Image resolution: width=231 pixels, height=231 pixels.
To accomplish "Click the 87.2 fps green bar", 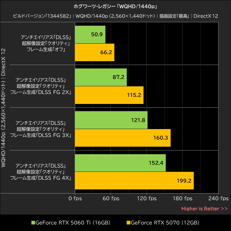I will tap(101, 77).
